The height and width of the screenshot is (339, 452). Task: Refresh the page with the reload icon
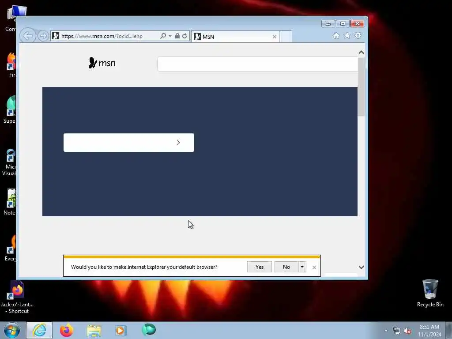(185, 36)
